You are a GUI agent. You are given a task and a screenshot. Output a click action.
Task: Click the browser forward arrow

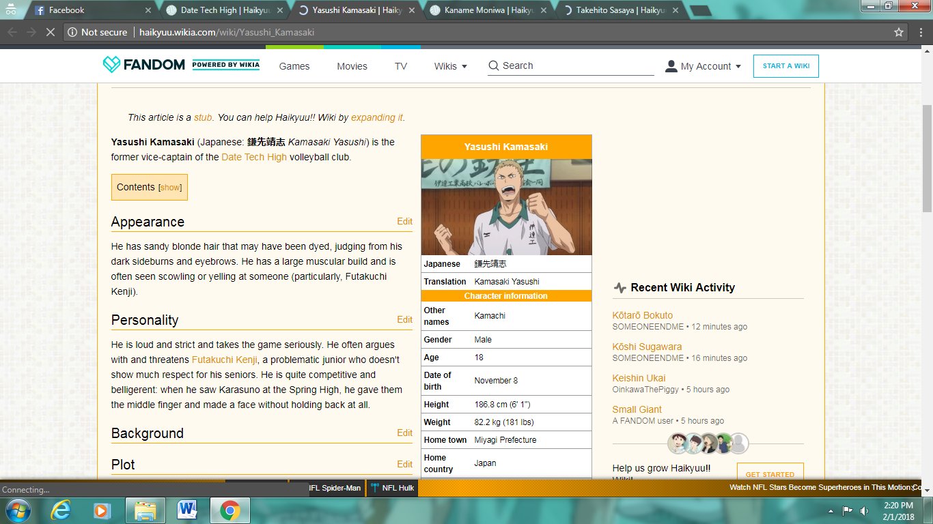click(31, 32)
